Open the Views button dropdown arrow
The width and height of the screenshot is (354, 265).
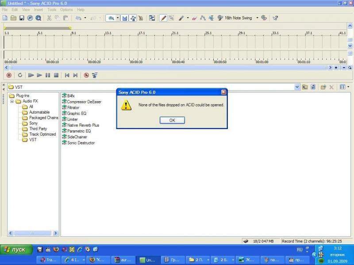click(x=348, y=87)
